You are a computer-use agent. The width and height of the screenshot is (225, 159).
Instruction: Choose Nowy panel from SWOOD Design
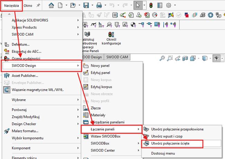pyautogui.click(x=100, y=66)
